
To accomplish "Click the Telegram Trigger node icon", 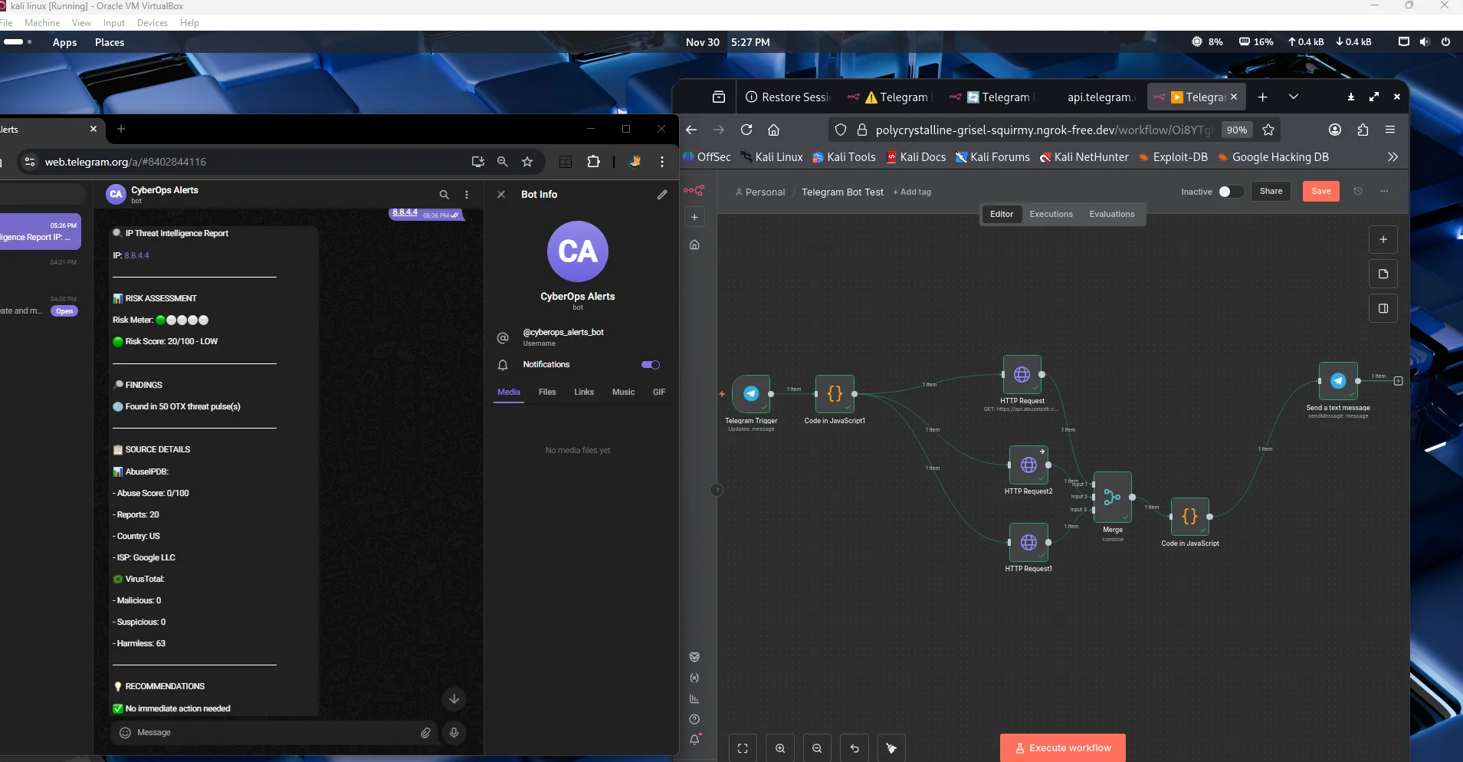I will tap(751, 393).
